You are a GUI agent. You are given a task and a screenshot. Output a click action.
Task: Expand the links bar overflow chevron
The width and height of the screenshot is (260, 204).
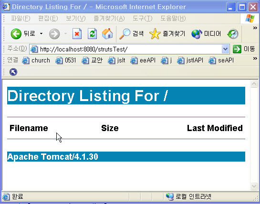(x=255, y=58)
